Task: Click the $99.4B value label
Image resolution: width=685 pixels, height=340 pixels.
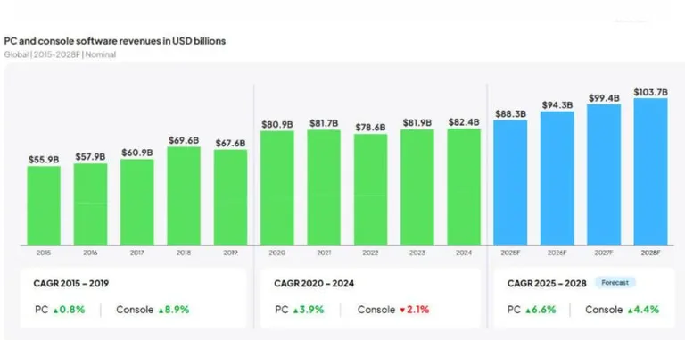Action: [x=604, y=98]
